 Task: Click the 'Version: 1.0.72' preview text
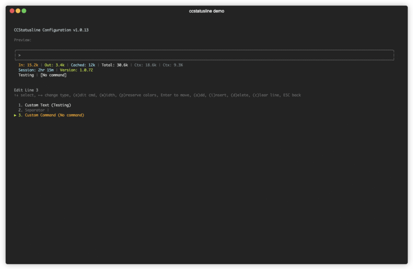click(x=76, y=70)
